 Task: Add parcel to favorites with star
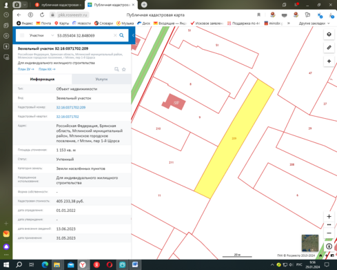click(124, 69)
